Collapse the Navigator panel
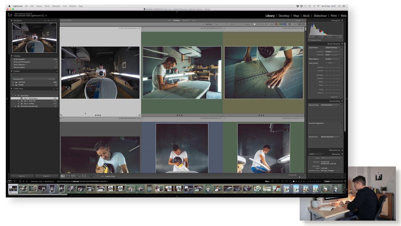Image resolution: width=401 pixels, height=226 pixels. click(x=12, y=20)
